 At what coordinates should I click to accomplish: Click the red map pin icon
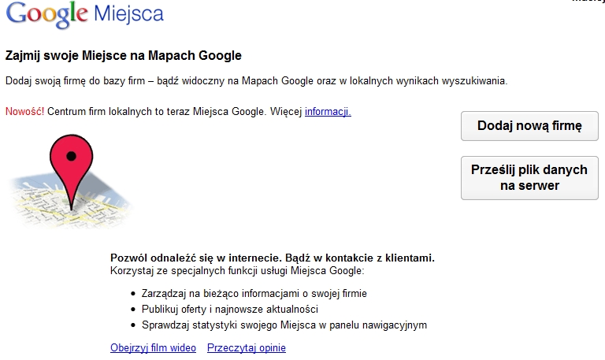(72, 168)
